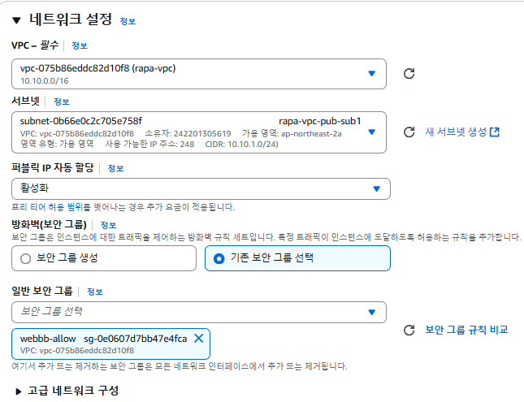Open the 보안 그룹 규칙 비교 link
The height and width of the screenshot is (402, 524).
click(466, 330)
